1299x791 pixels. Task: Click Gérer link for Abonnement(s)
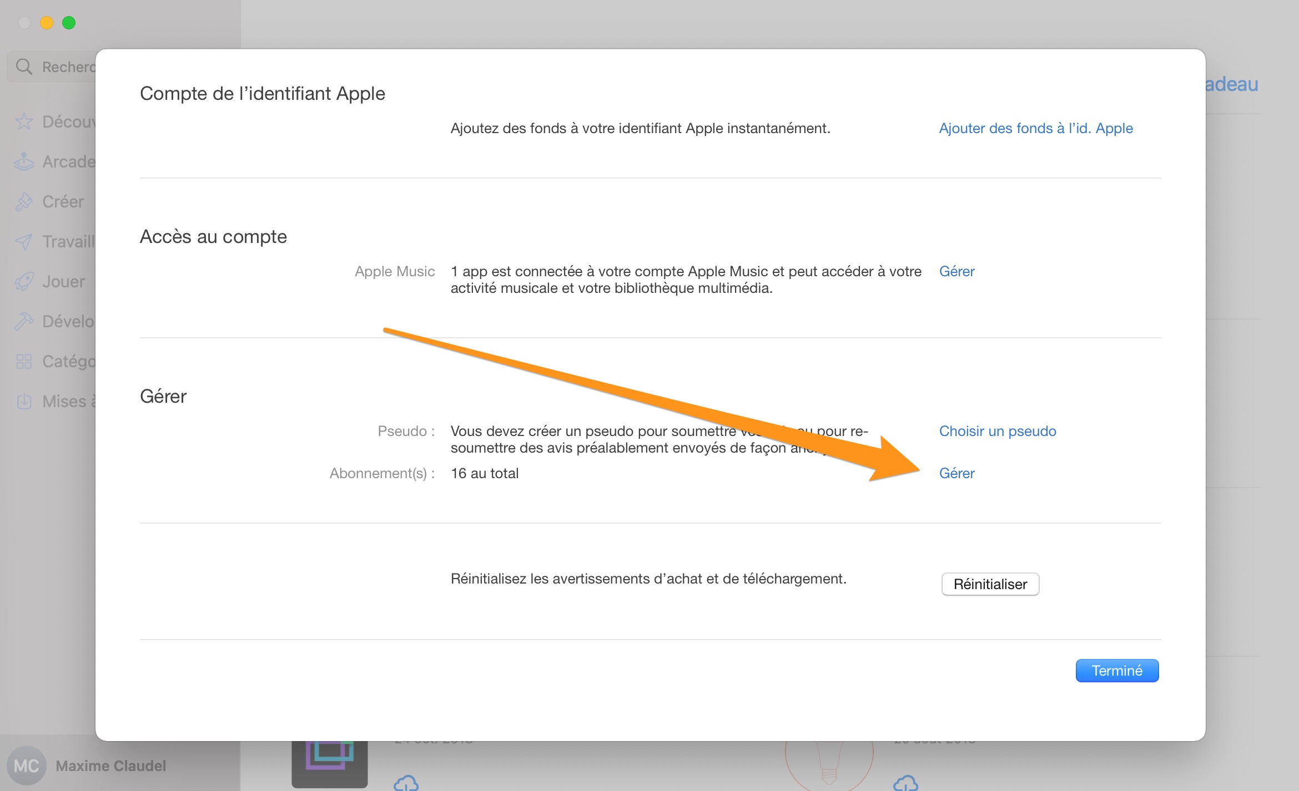point(956,473)
